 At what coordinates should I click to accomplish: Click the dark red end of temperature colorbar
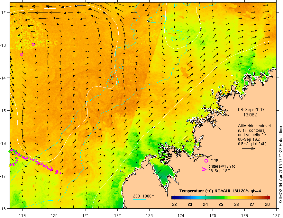coord(268,198)
